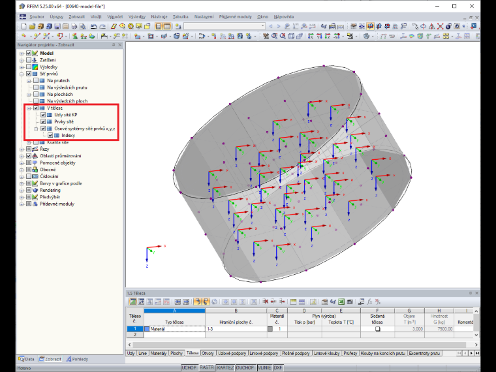Viewport: 496px width, 372px height.
Task: Click the Redo arrow icon
Action: tap(102, 26)
